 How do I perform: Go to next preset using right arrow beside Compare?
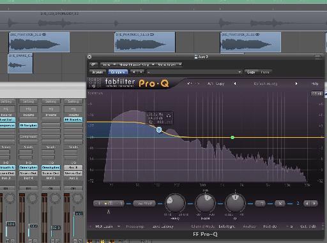(x=141, y=72)
